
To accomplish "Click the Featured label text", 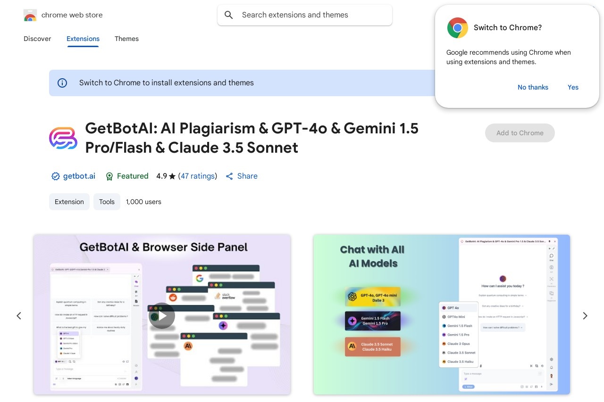I will 133,176.
